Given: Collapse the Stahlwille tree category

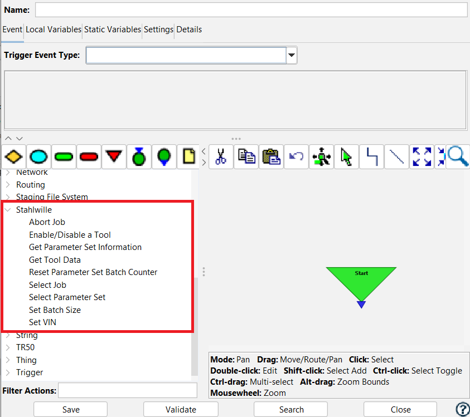Looking at the screenshot, I should coord(8,210).
